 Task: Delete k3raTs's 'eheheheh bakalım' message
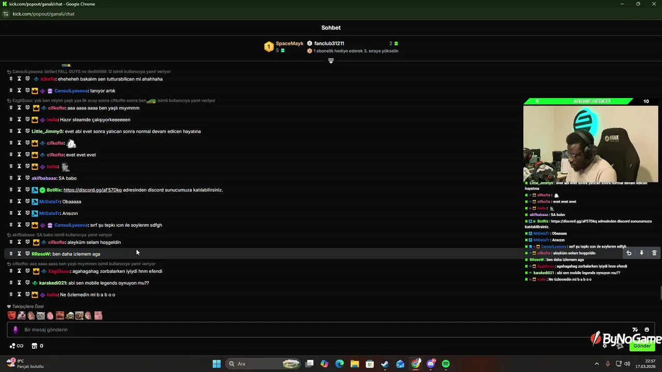point(11,79)
